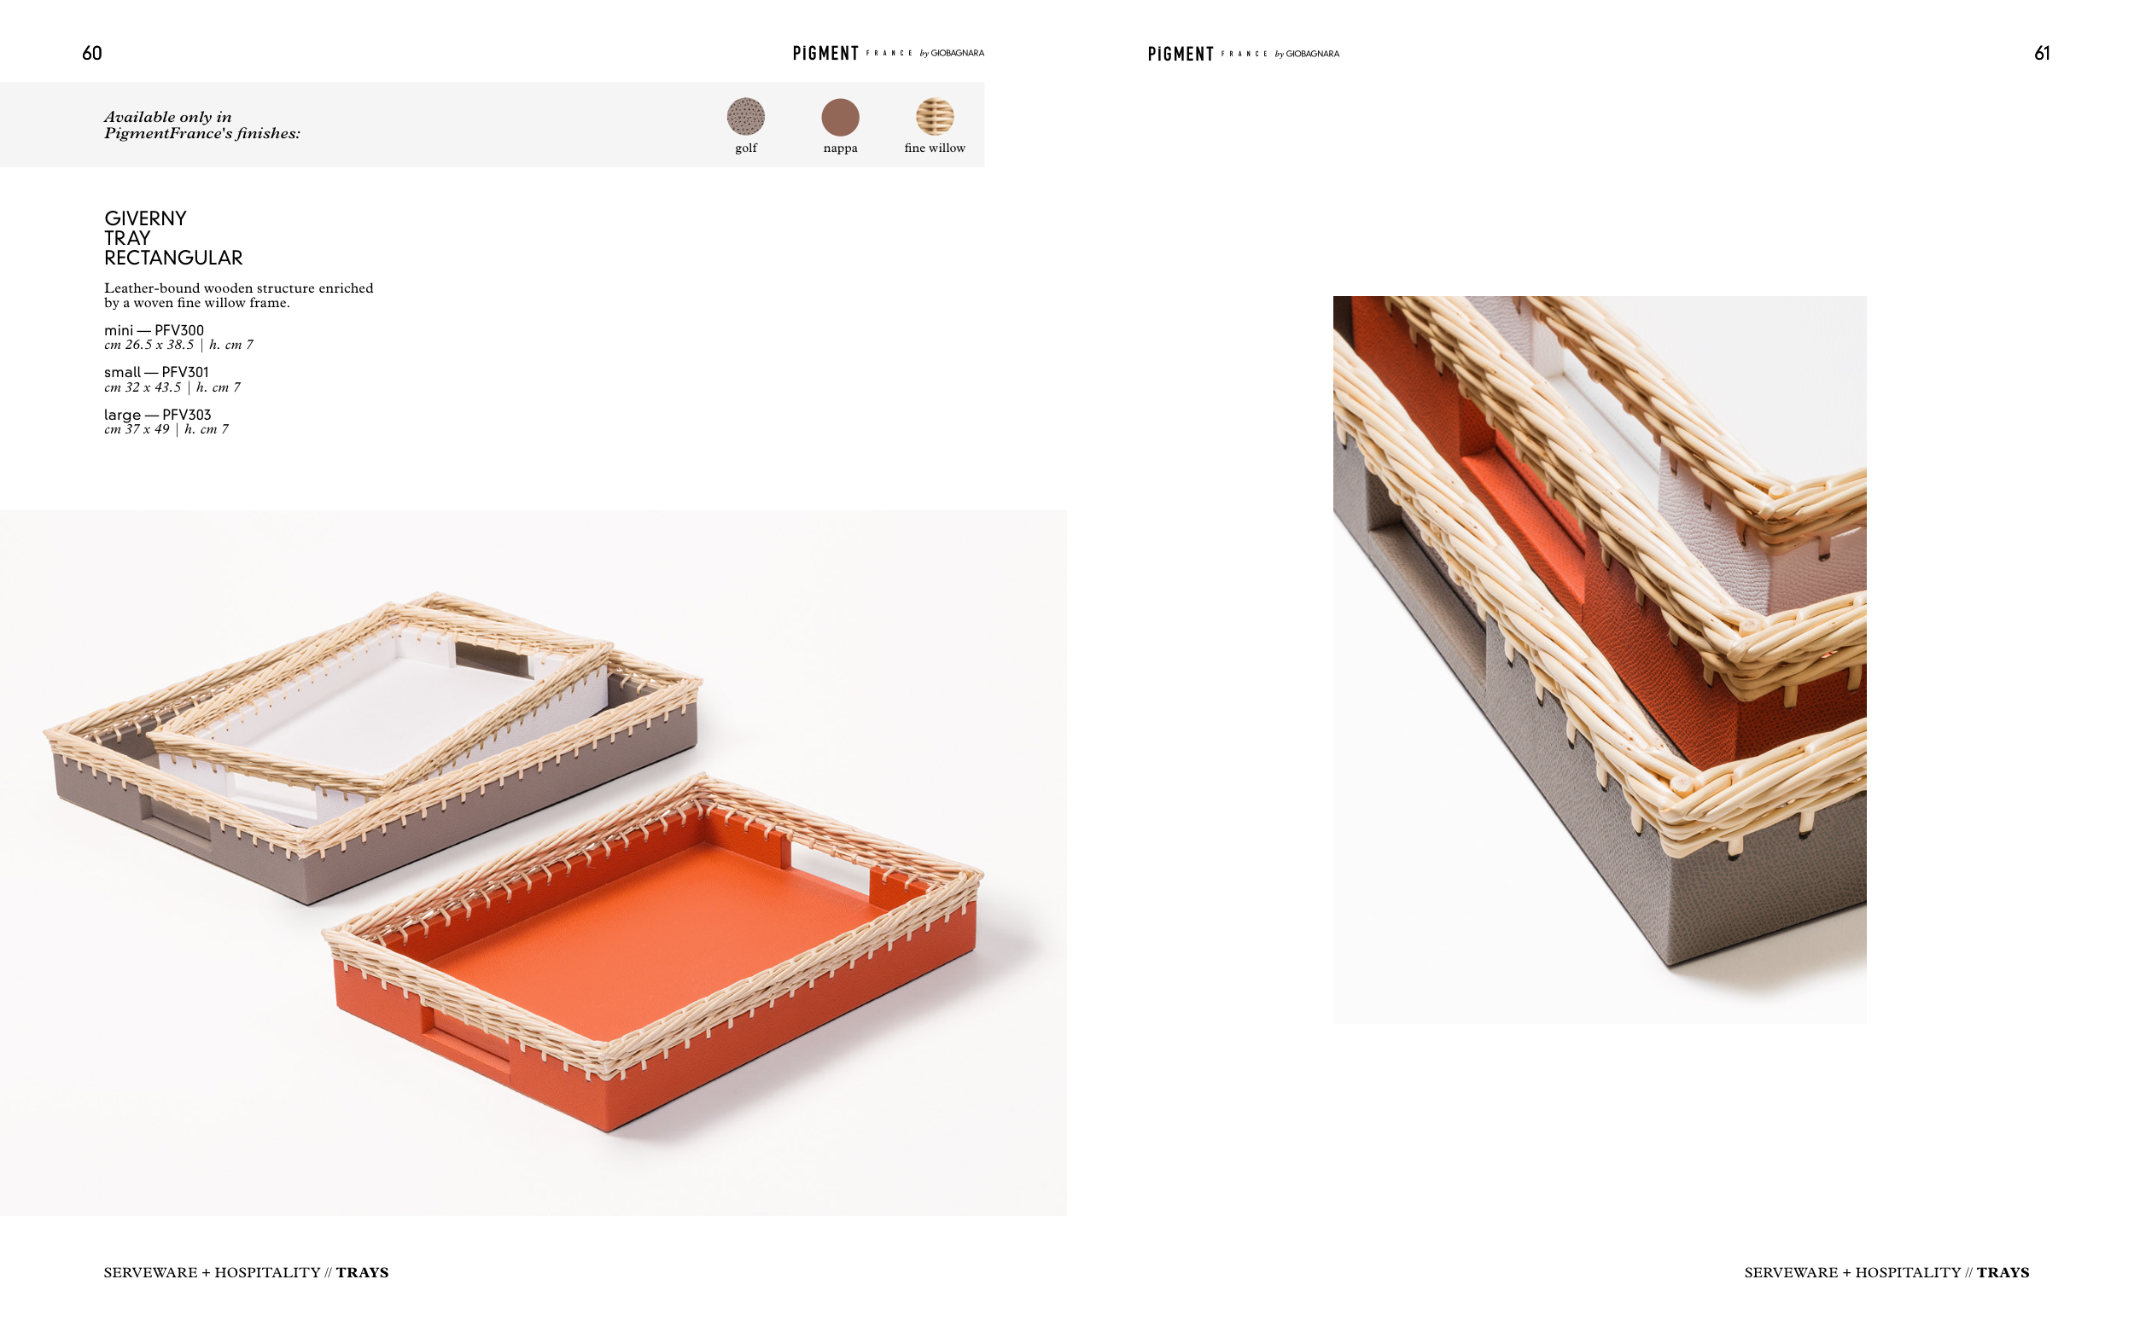This screenshot has width=2134, height=1320.
Task: Click the golf finish swatch
Action: 746,116
